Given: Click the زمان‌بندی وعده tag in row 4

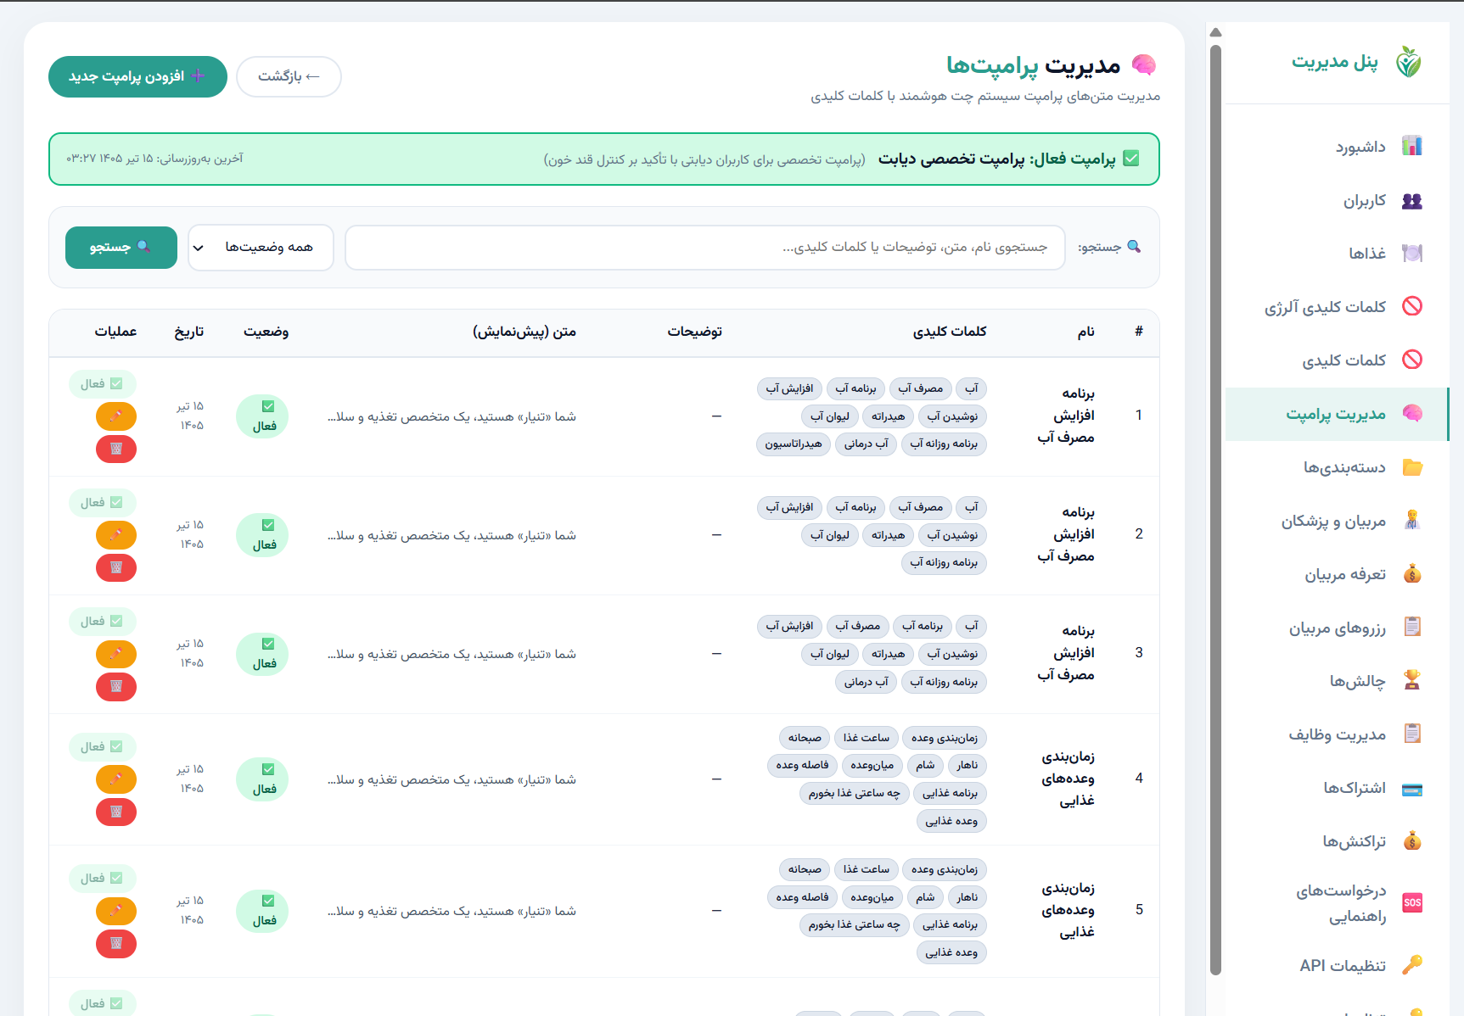Looking at the screenshot, I should pos(945,739).
